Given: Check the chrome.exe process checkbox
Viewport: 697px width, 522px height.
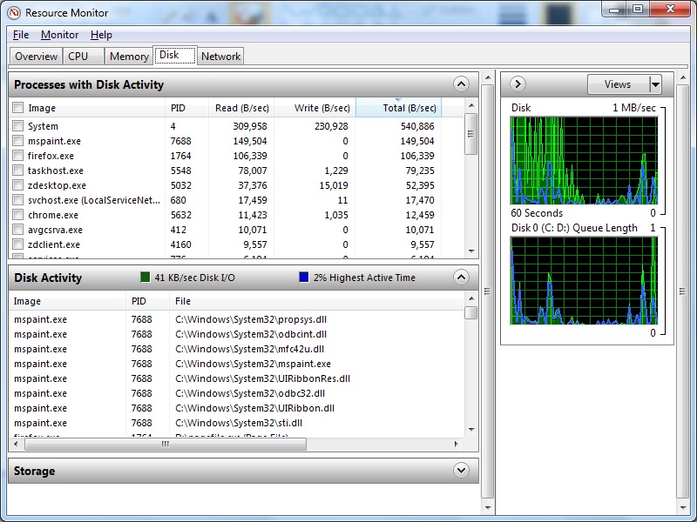Looking at the screenshot, I should pos(17,215).
